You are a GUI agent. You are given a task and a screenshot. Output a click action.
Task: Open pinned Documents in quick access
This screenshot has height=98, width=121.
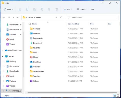pos(14,30)
